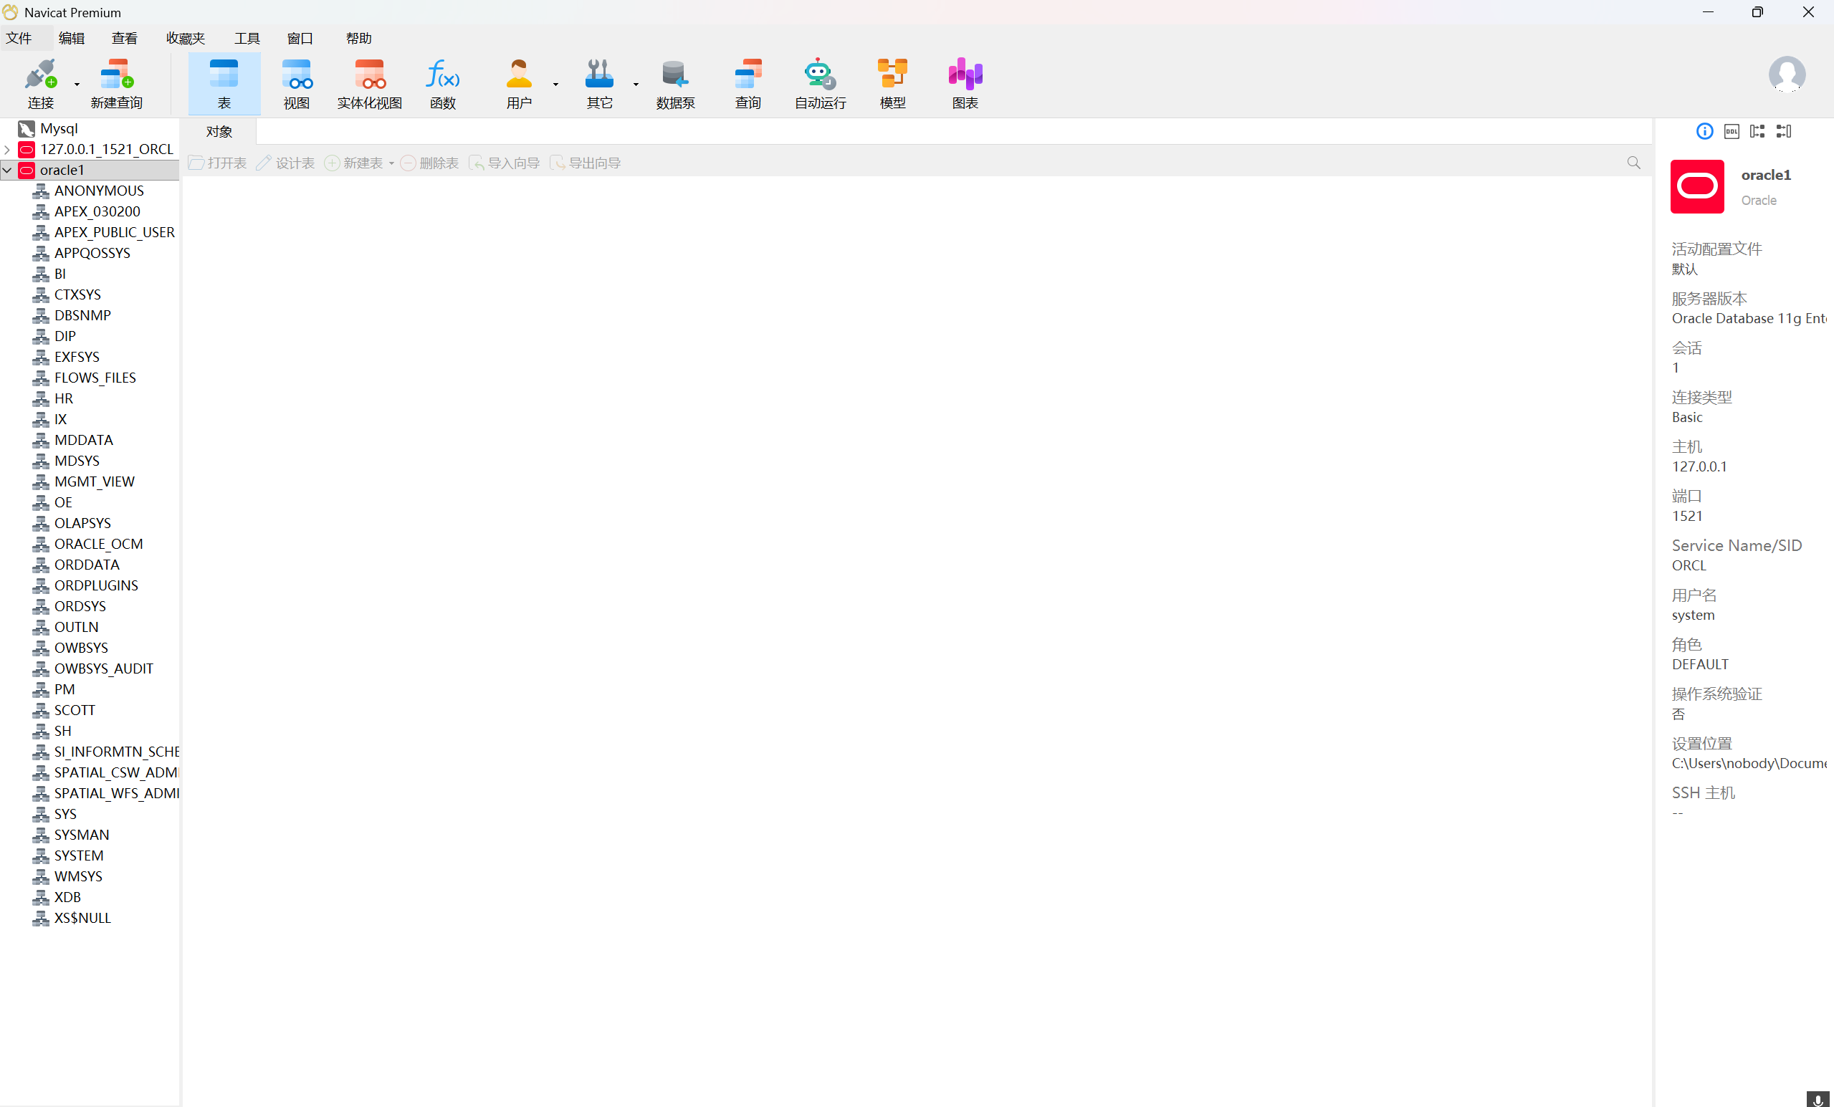Click the User (用户) toolbar icon
1834x1107 pixels.
(519, 83)
